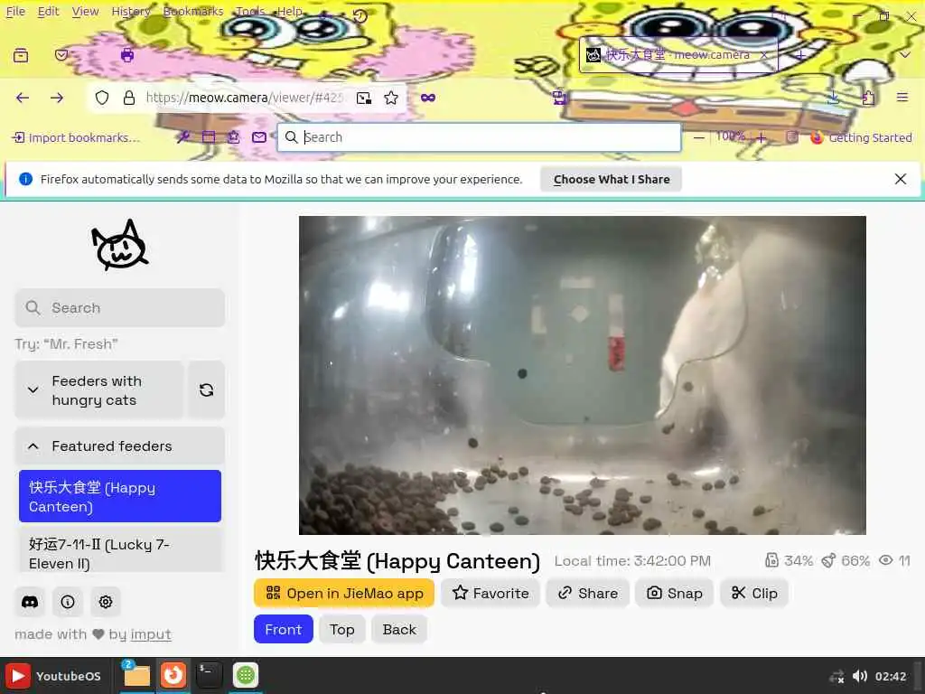Open the Firefox hamburger application menu
This screenshot has width=925, height=694.
[902, 98]
